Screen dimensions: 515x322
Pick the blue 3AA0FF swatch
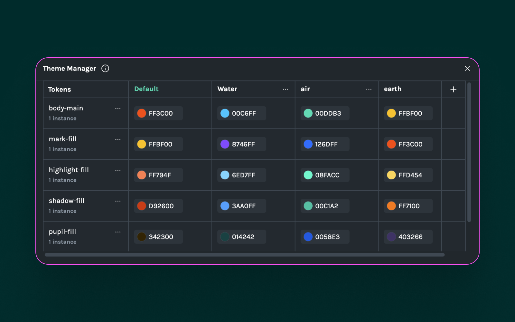(225, 206)
